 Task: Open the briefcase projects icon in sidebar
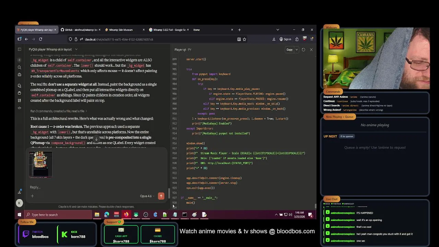pyautogui.click(x=20, y=74)
